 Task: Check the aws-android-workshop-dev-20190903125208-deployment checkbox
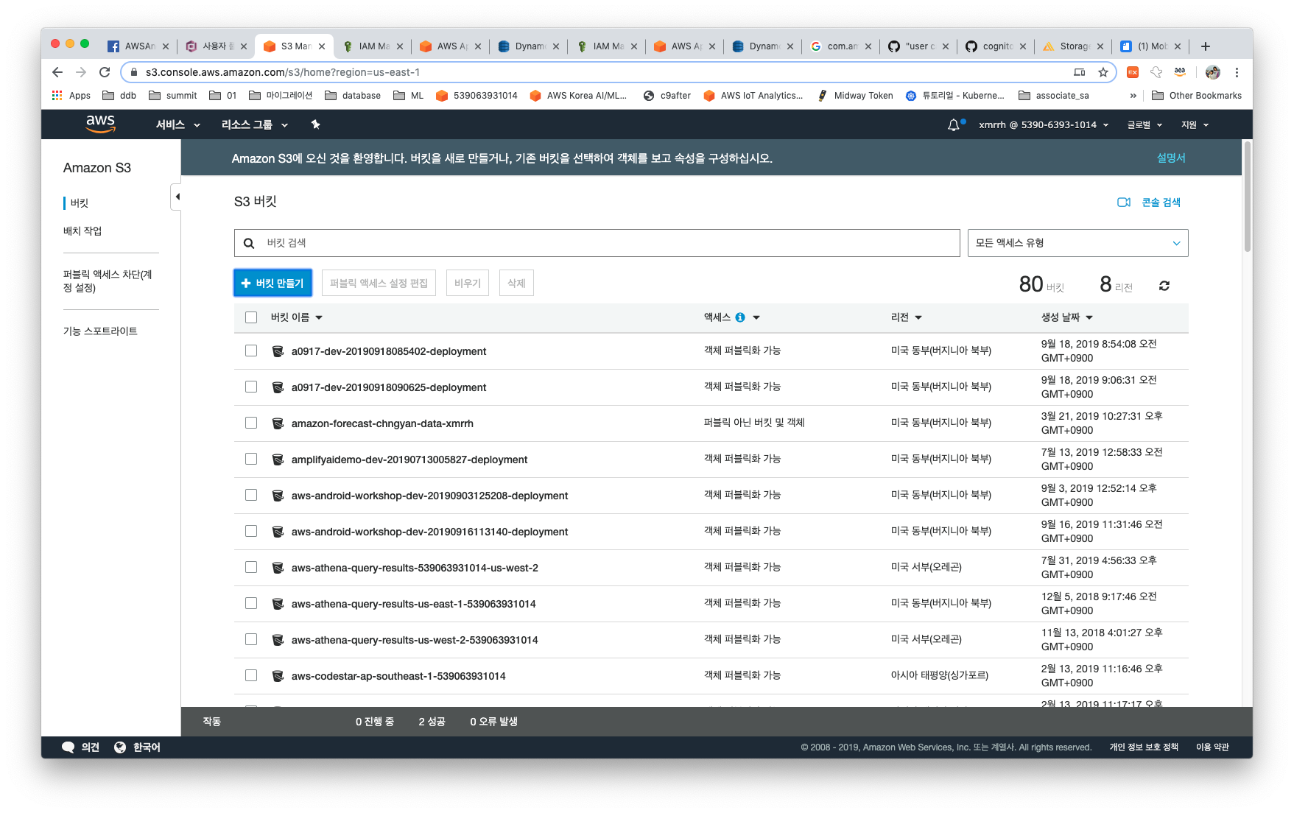pyautogui.click(x=251, y=495)
